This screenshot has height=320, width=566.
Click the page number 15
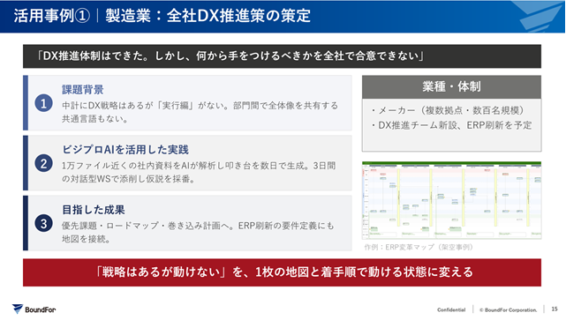555,309
